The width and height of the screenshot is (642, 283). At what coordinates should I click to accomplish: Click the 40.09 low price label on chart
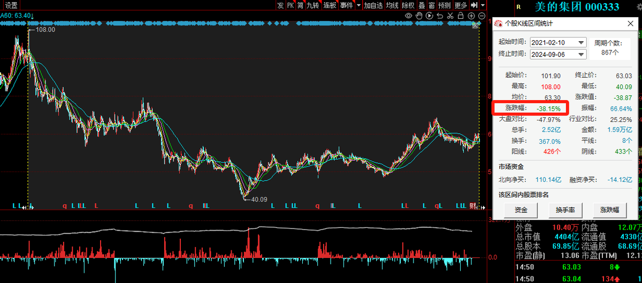pyautogui.click(x=259, y=199)
